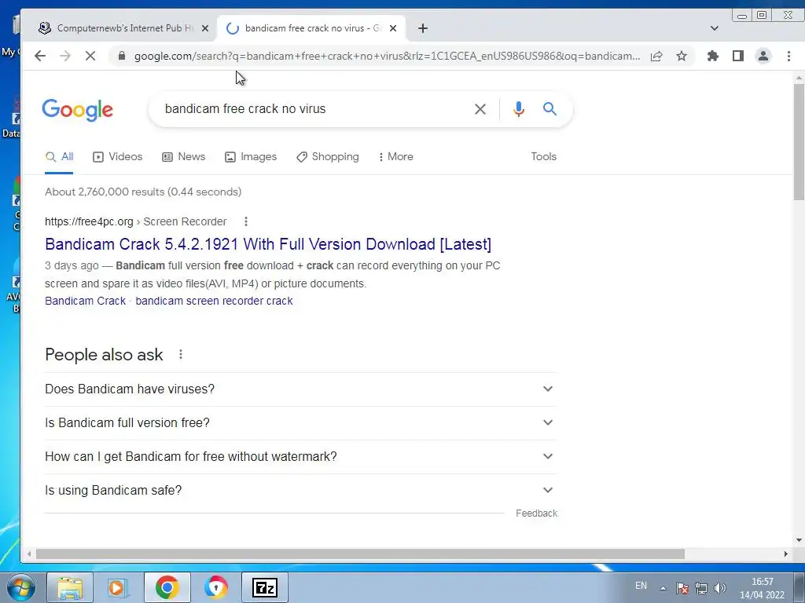Bookmark this page with star icon
The width and height of the screenshot is (805, 603).
[x=682, y=56]
